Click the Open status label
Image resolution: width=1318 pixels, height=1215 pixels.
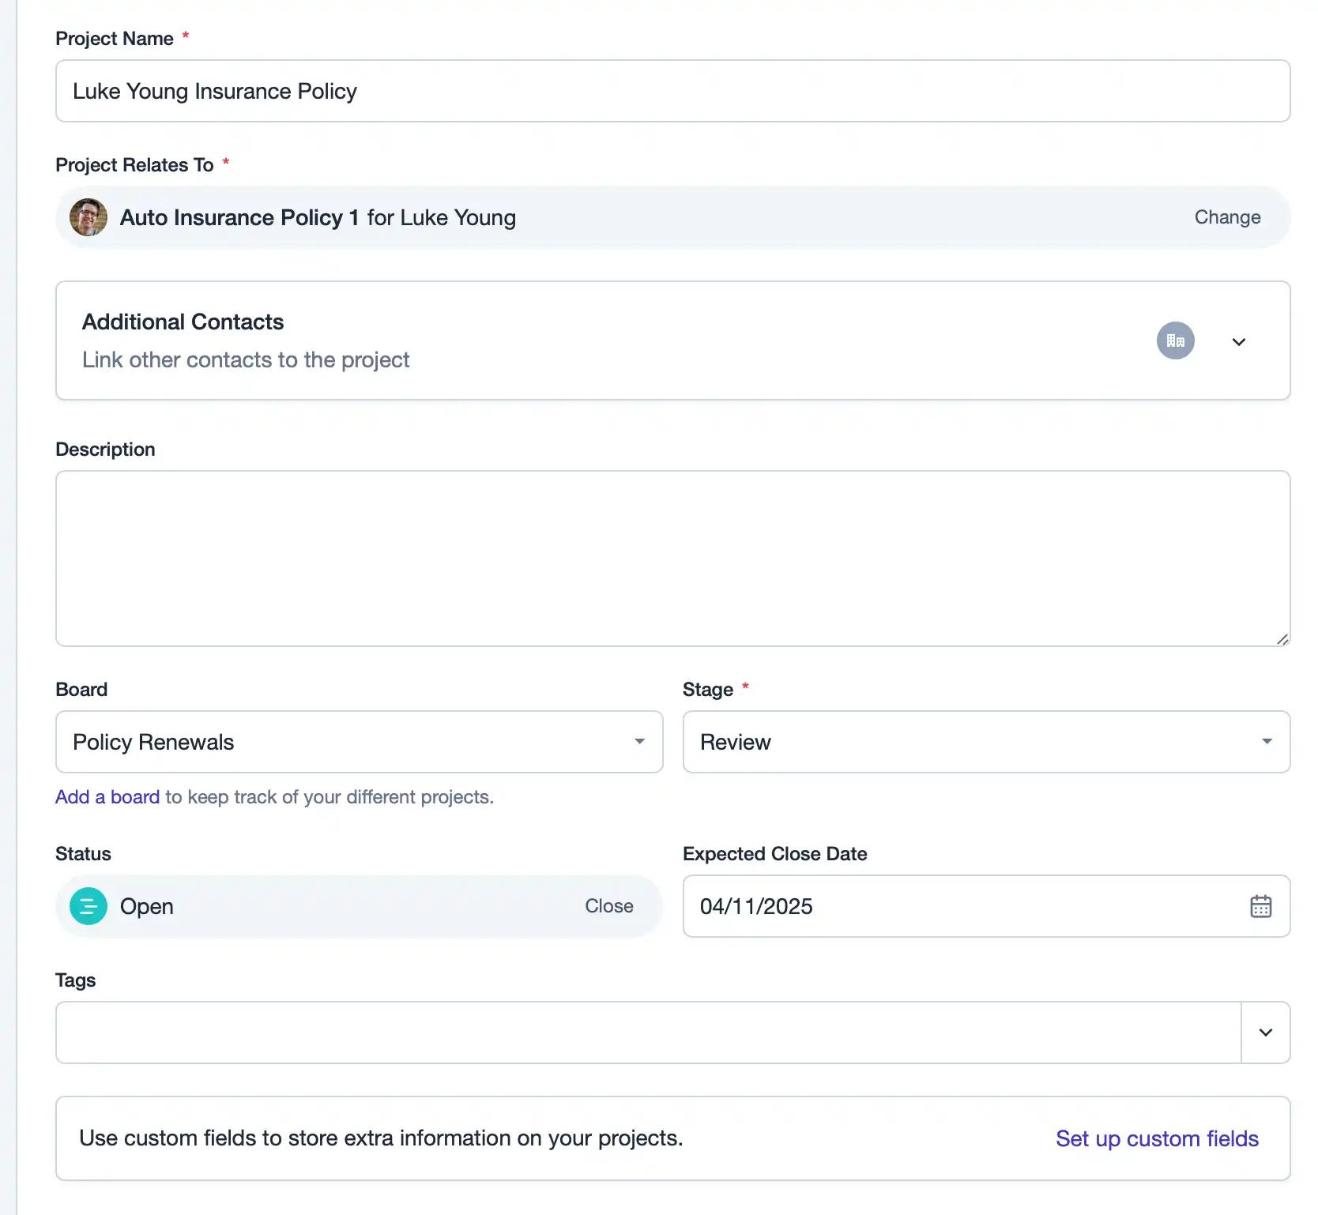[147, 906]
